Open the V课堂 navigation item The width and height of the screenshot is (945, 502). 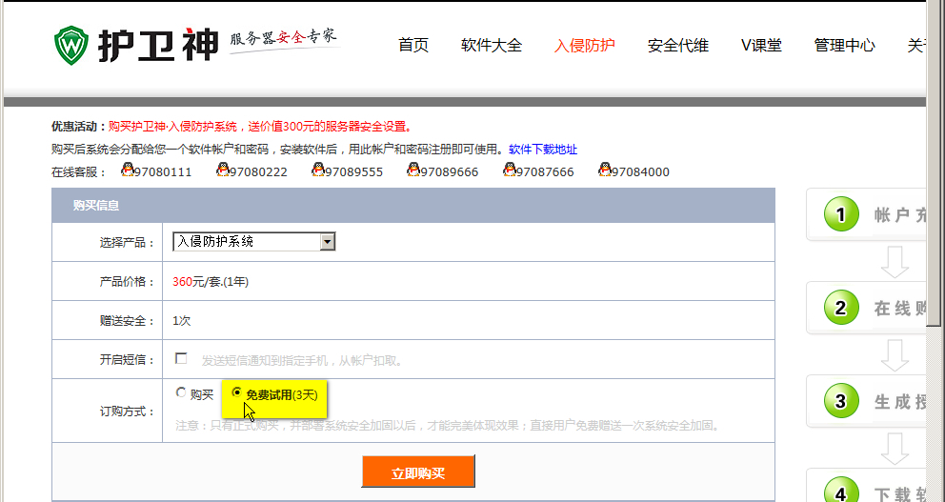(761, 45)
